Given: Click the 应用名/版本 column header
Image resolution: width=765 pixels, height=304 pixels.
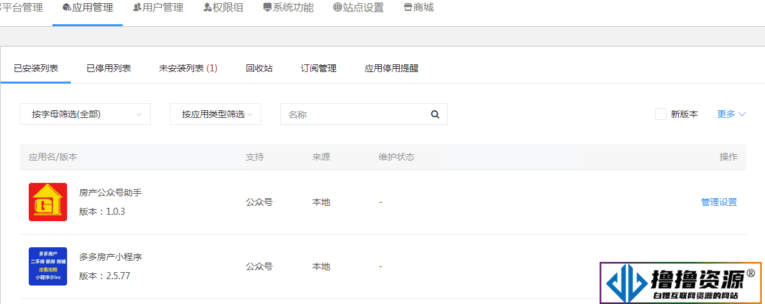Looking at the screenshot, I should coord(53,157).
